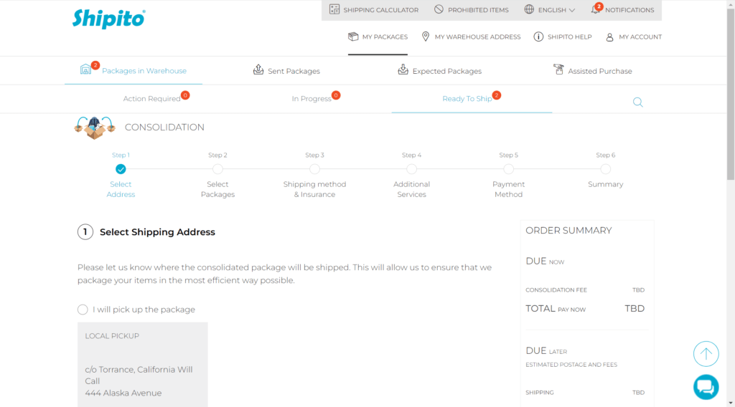Click Step 3 Shipping method circle
Screen dimensions: 735x407
[x=314, y=169]
